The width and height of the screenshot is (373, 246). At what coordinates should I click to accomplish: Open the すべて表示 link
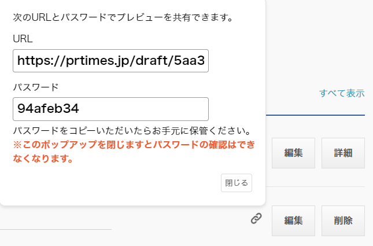coord(341,93)
